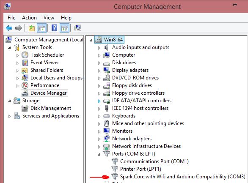Open the View menu

coord(49,18)
